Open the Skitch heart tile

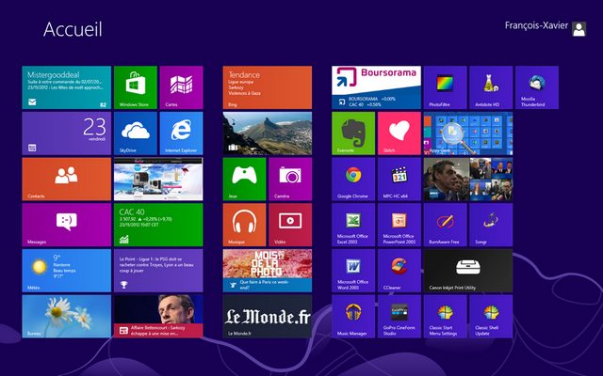pos(399,133)
